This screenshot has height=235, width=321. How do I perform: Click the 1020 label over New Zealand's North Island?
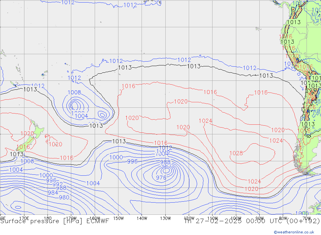(x=27, y=134)
